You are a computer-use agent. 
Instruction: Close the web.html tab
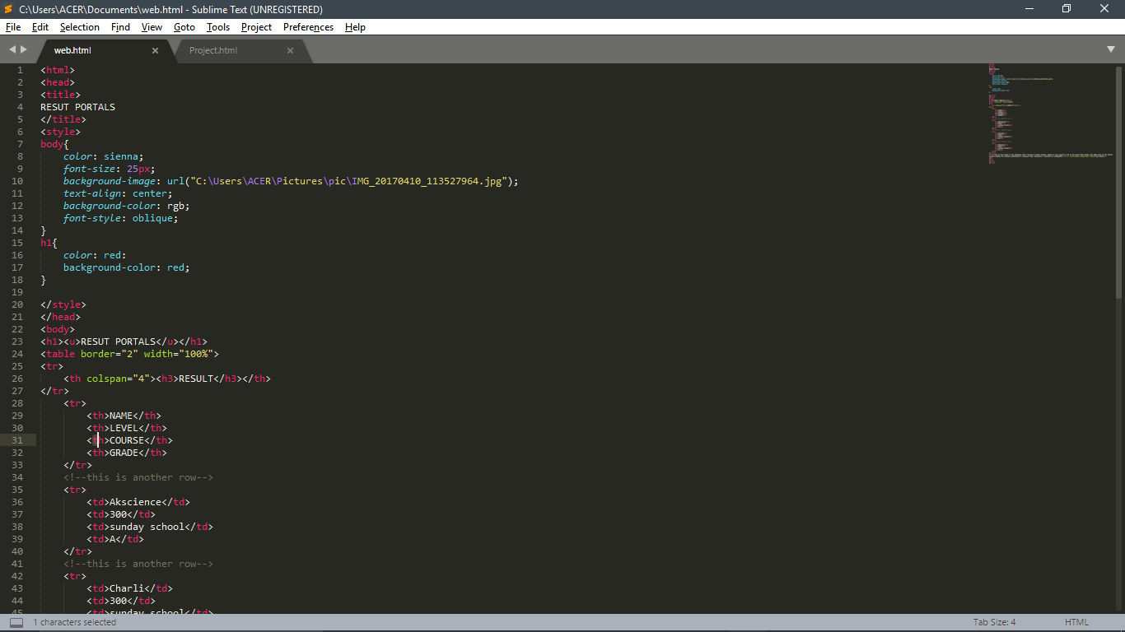coord(155,51)
